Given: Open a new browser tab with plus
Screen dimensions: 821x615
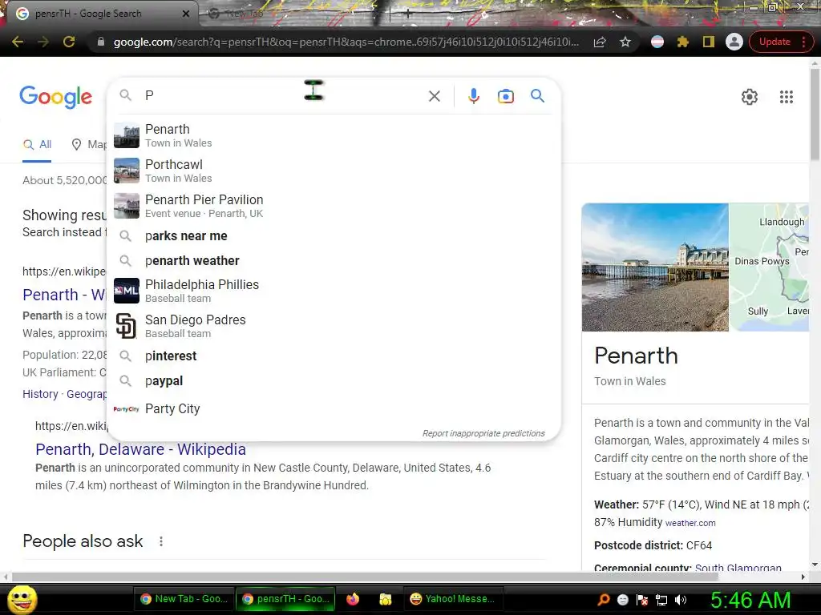Looking at the screenshot, I should [x=408, y=14].
